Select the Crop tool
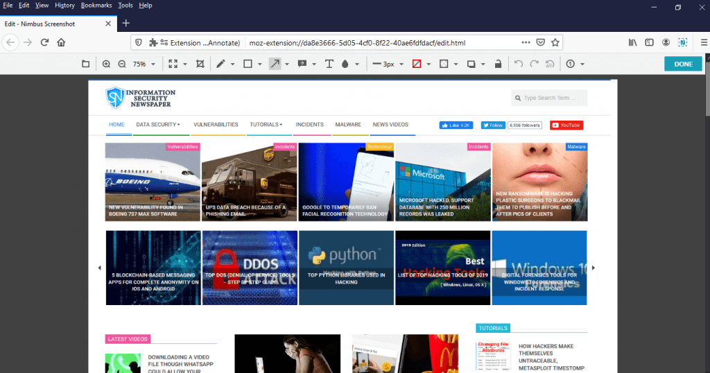The image size is (710, 373). pos(200,64)
